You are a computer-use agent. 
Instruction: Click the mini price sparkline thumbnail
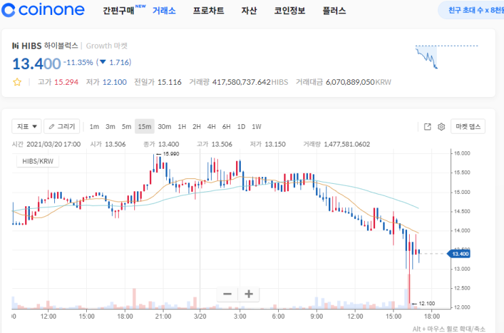[x=446, y=57]
